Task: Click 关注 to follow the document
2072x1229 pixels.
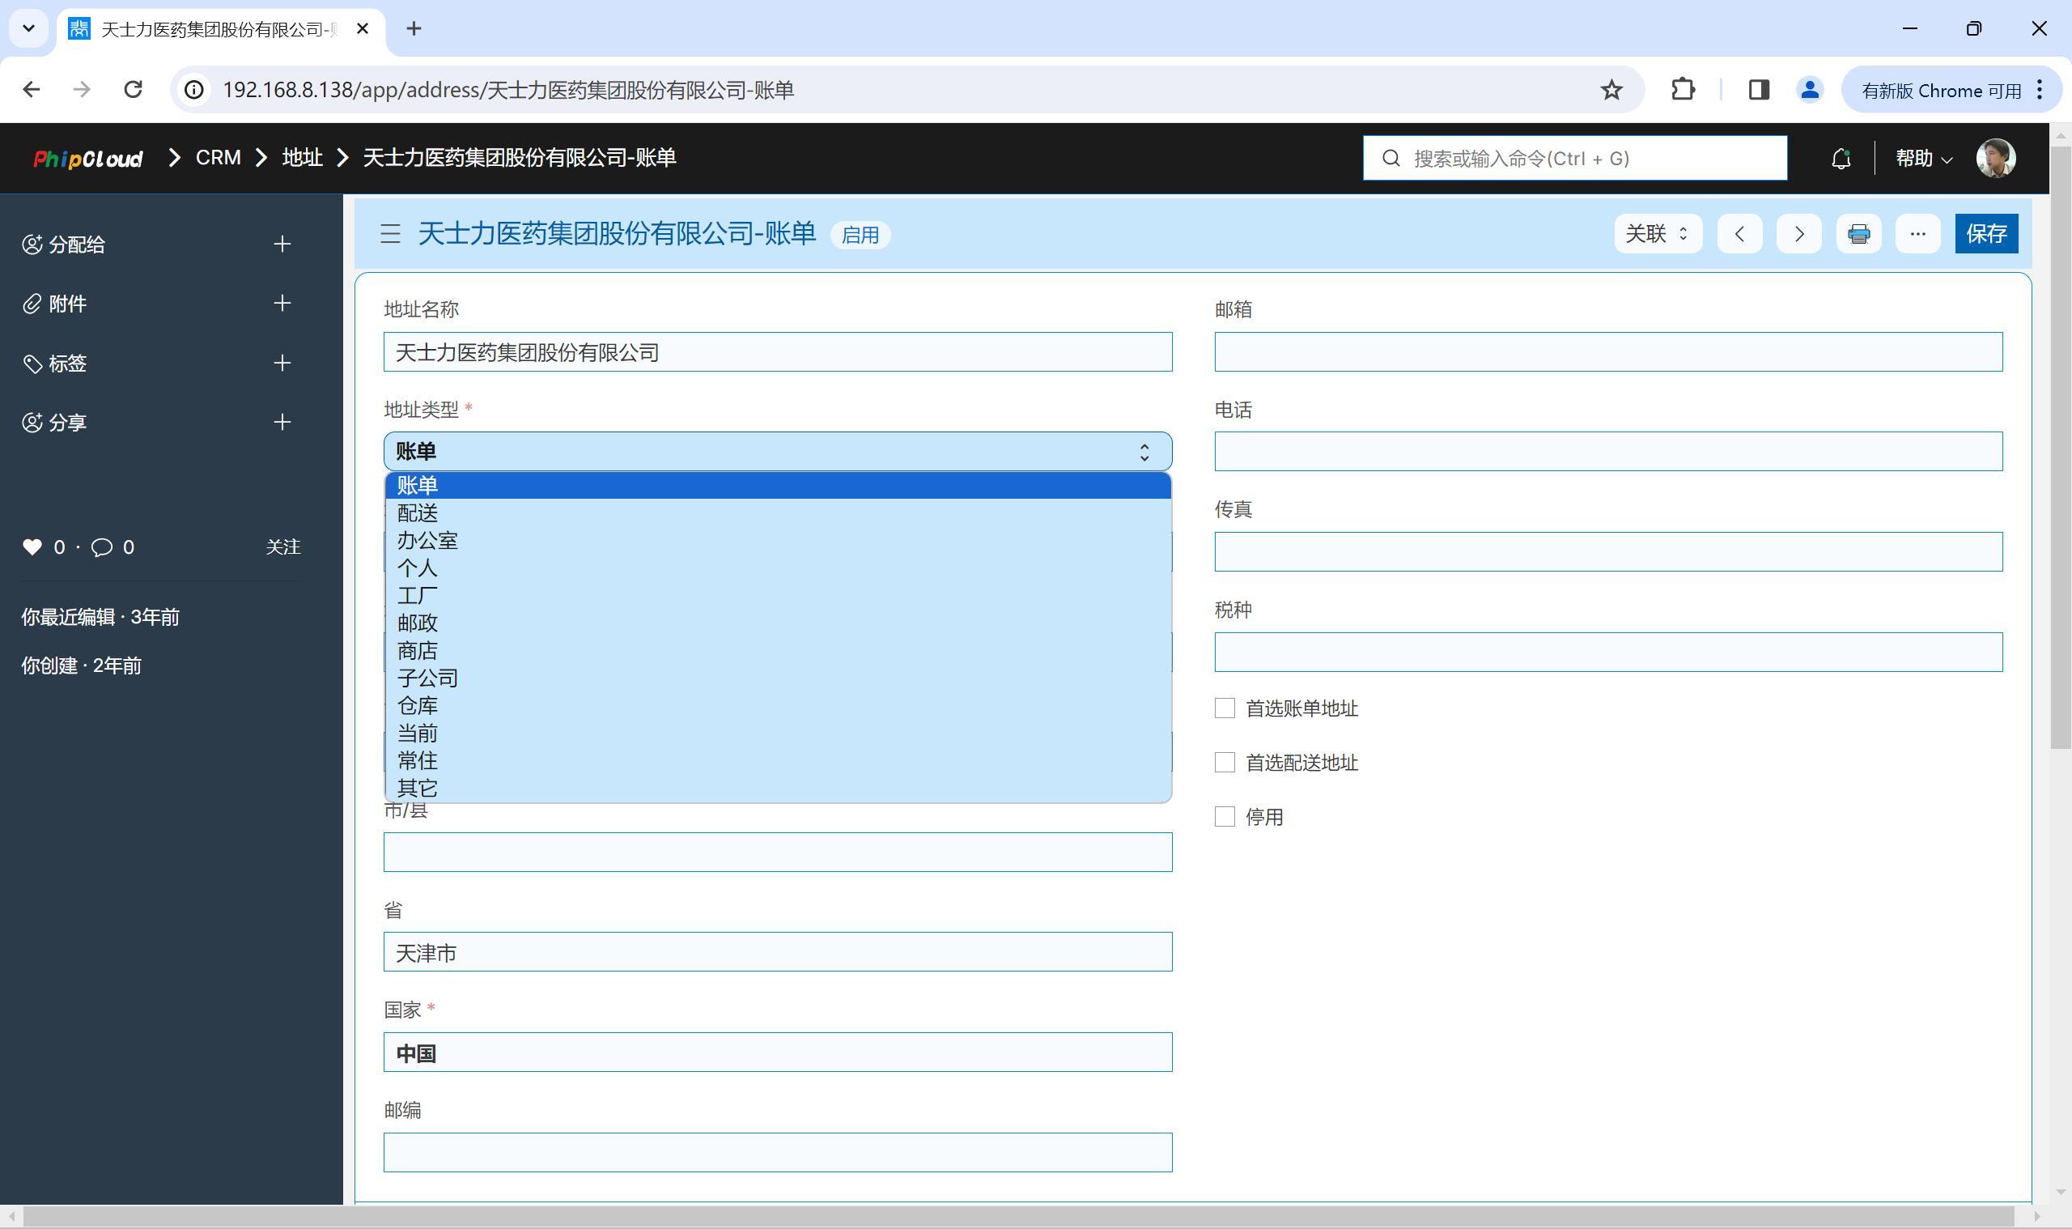Action: (283, 546)
